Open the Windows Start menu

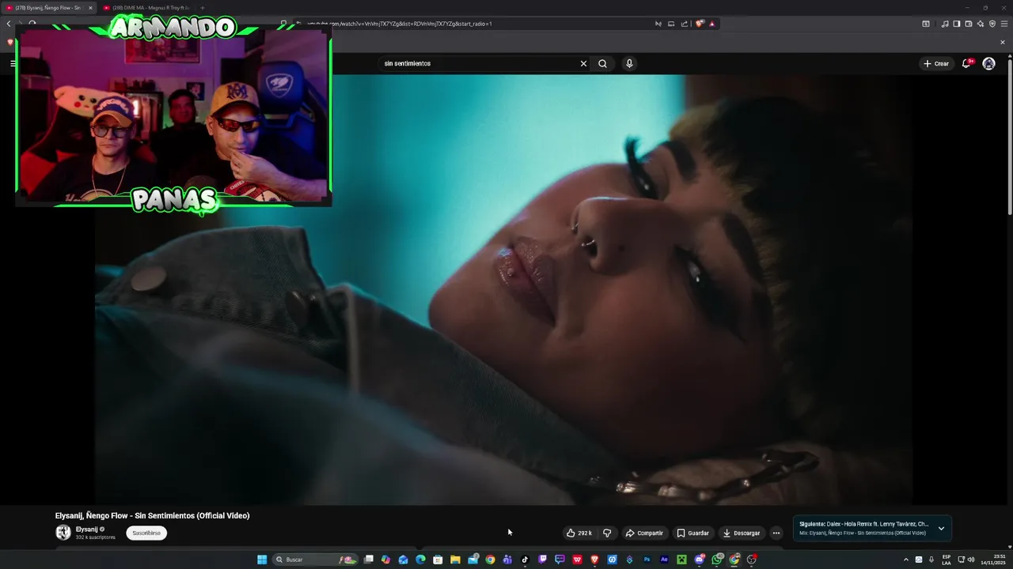click(x=262, y=560)
